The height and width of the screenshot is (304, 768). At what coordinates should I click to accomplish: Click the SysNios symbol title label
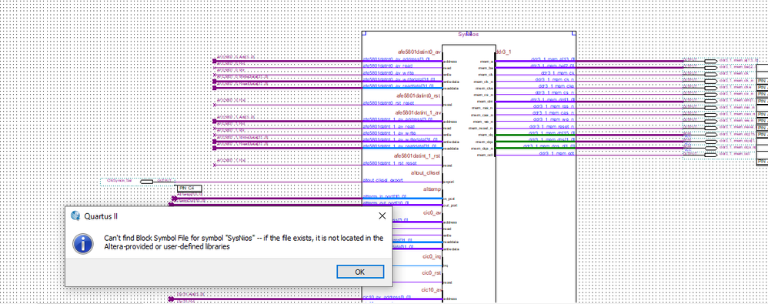click(x=468, y=35)
